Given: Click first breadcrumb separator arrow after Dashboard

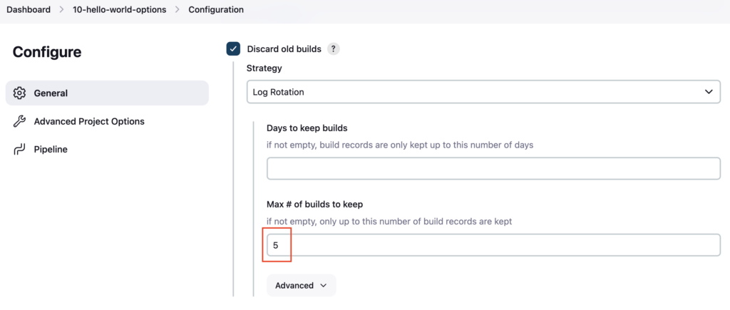Looking at the screenshot, I should [x=61, y=10].
